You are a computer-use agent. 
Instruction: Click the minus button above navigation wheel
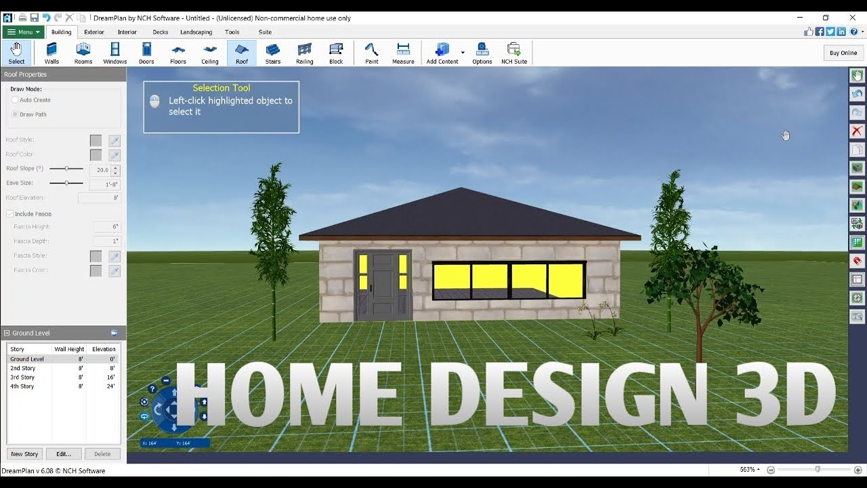click(x=166, y=380)
